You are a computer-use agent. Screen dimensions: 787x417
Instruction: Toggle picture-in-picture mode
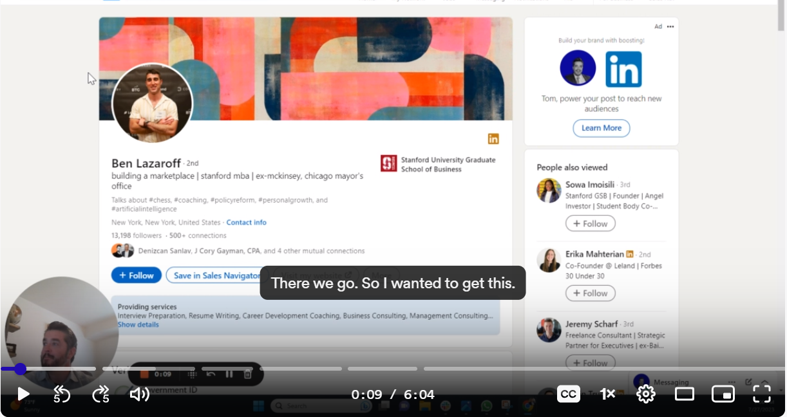point(723,394)
